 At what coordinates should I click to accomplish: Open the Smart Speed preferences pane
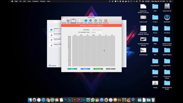tap(80, 21)
